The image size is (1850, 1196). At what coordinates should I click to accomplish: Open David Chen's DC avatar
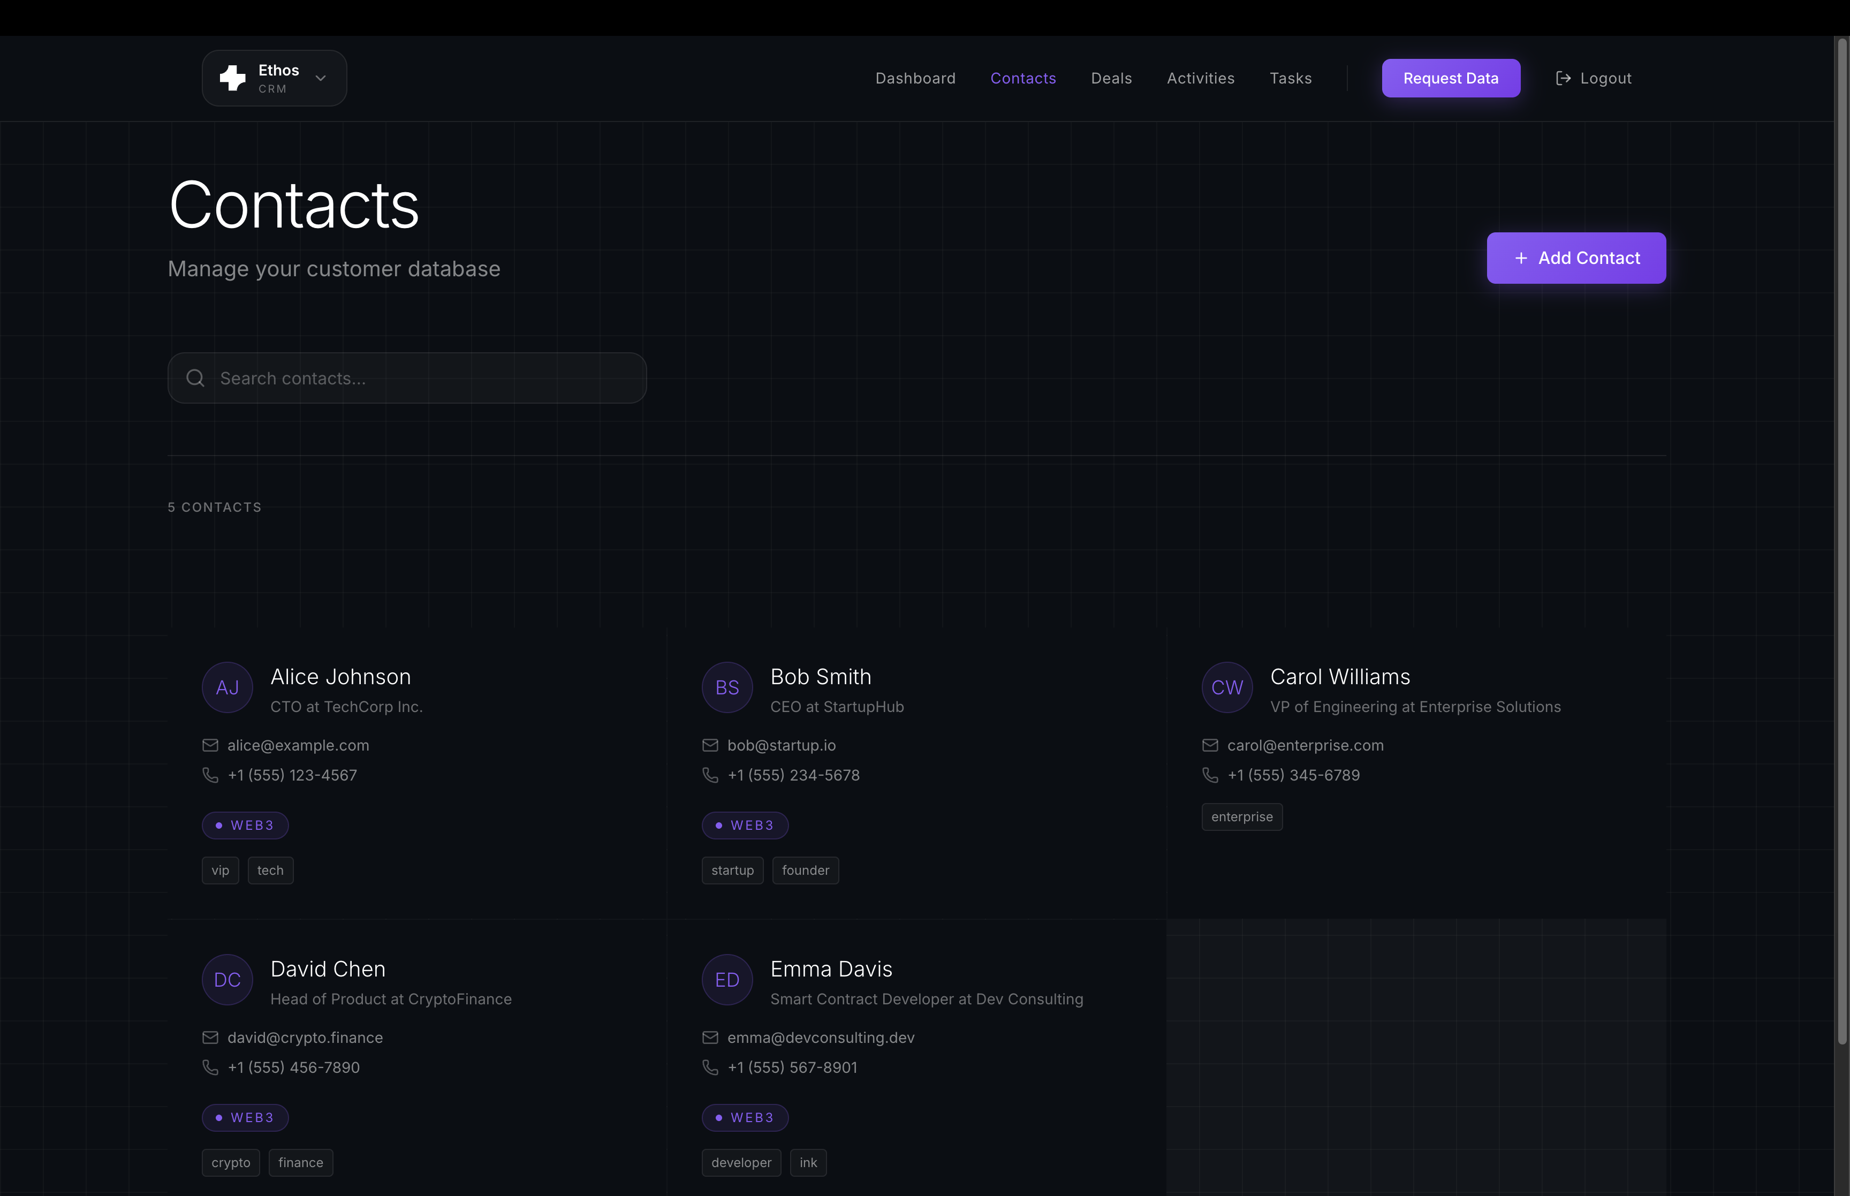pos(228,980)
